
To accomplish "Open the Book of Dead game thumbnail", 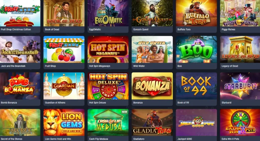I will pyautogui.click(x=64, y=13).
